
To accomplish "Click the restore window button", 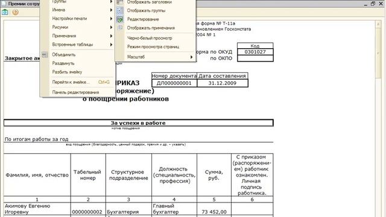I will [373, 4].
